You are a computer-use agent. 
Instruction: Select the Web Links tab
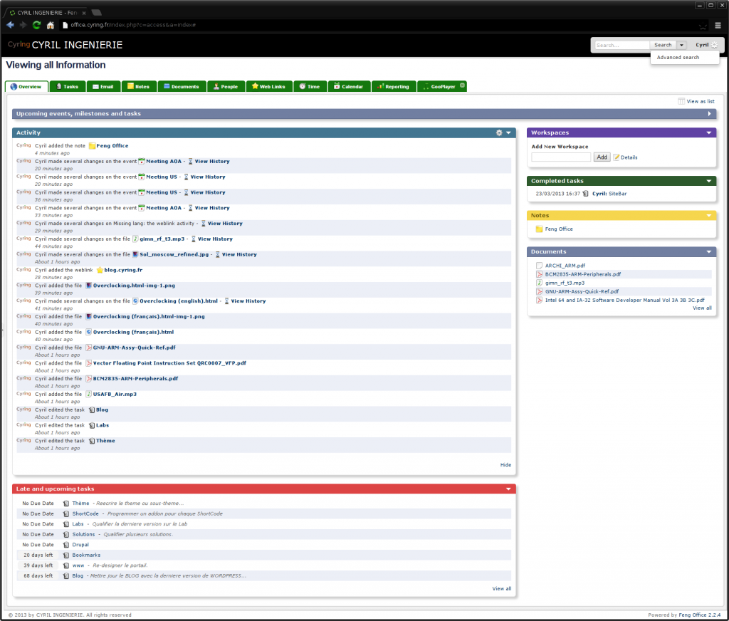(268, 86)
